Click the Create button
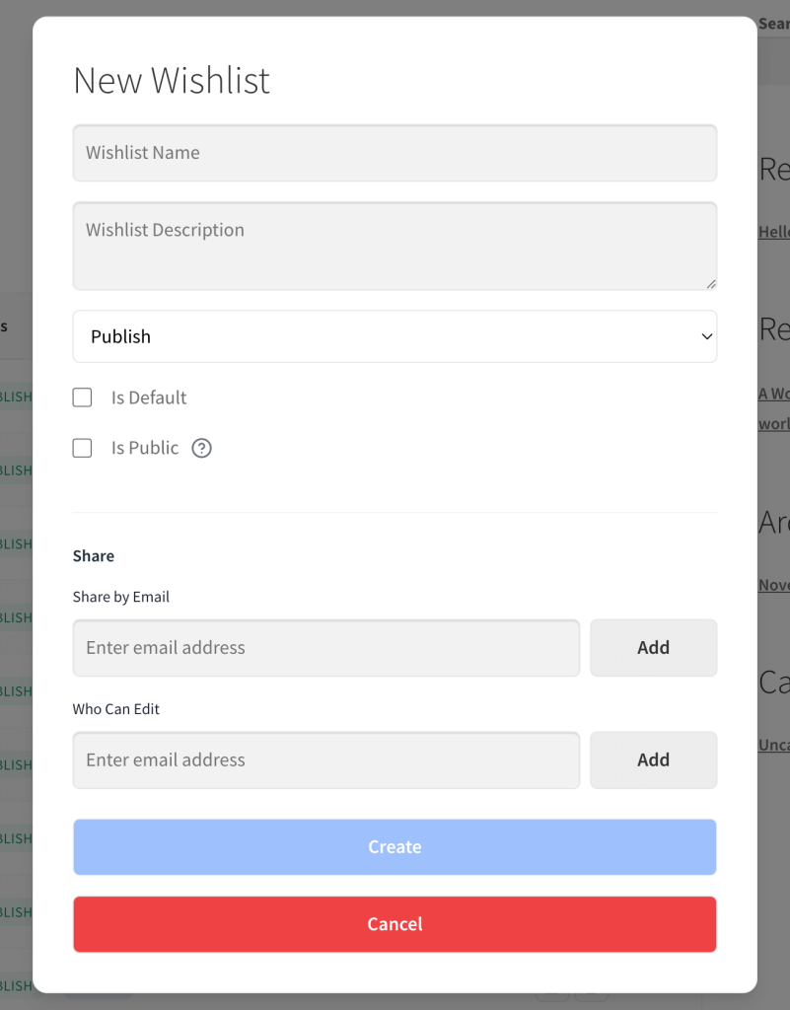Image resolution: width=790 pixels, height=1010 pixels. pos(395,846)
